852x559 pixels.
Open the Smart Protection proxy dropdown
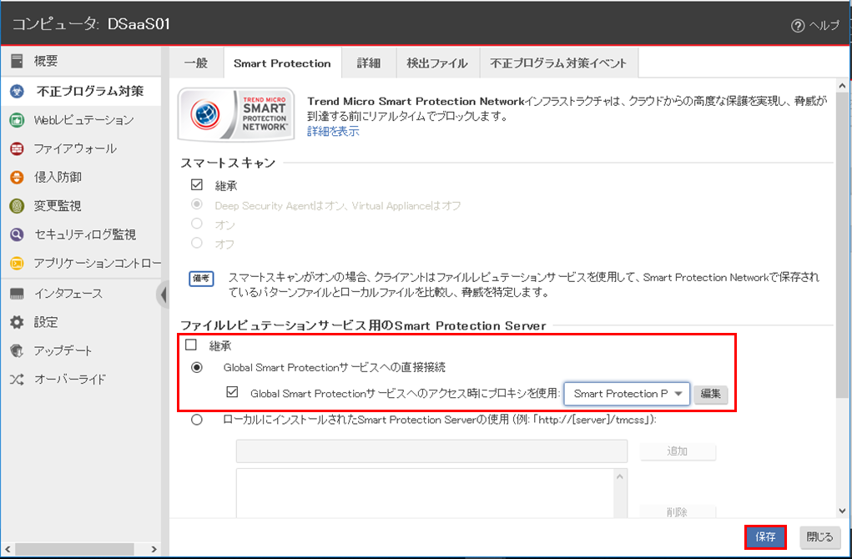627,394
